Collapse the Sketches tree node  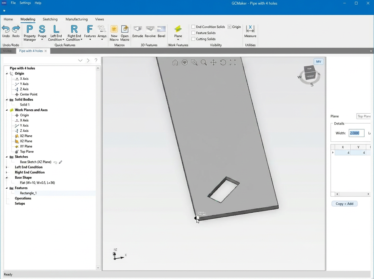click(7, 157)
